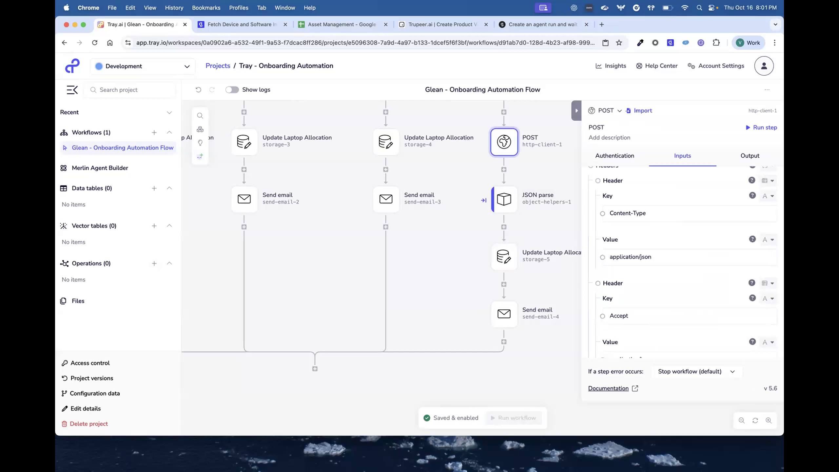839x472 pixels.
Task: Click the JSON parse object-helpers-1 step
Action: (x=504, y=199)
